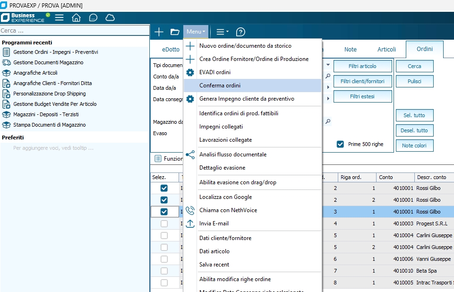Image resolution: width=454 pixels, height=292 pixels.
Task: Check the Progest S.R.L row checkbox
Action: [x=164, y=223]
